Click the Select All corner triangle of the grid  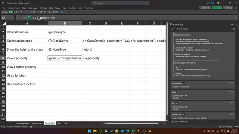point(4,23)
